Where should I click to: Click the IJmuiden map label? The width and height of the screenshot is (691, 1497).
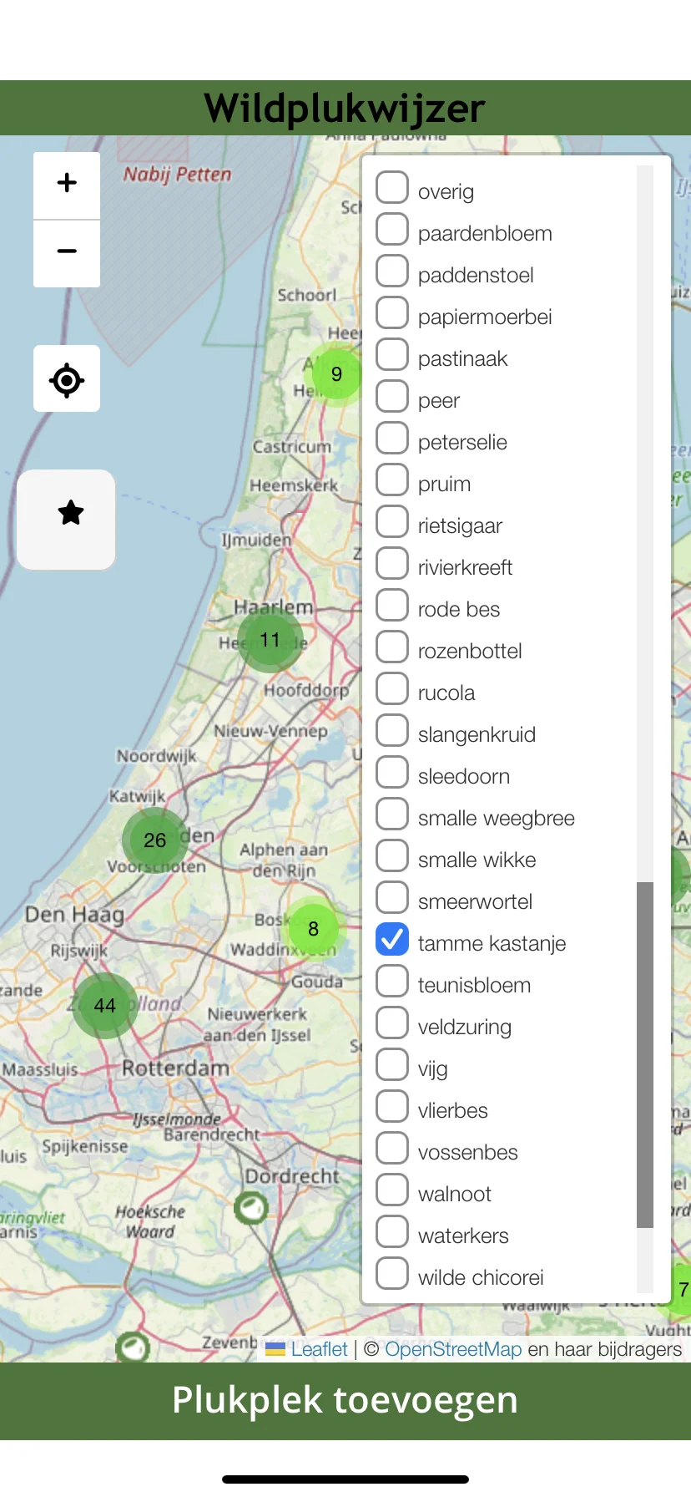point(256,540)
